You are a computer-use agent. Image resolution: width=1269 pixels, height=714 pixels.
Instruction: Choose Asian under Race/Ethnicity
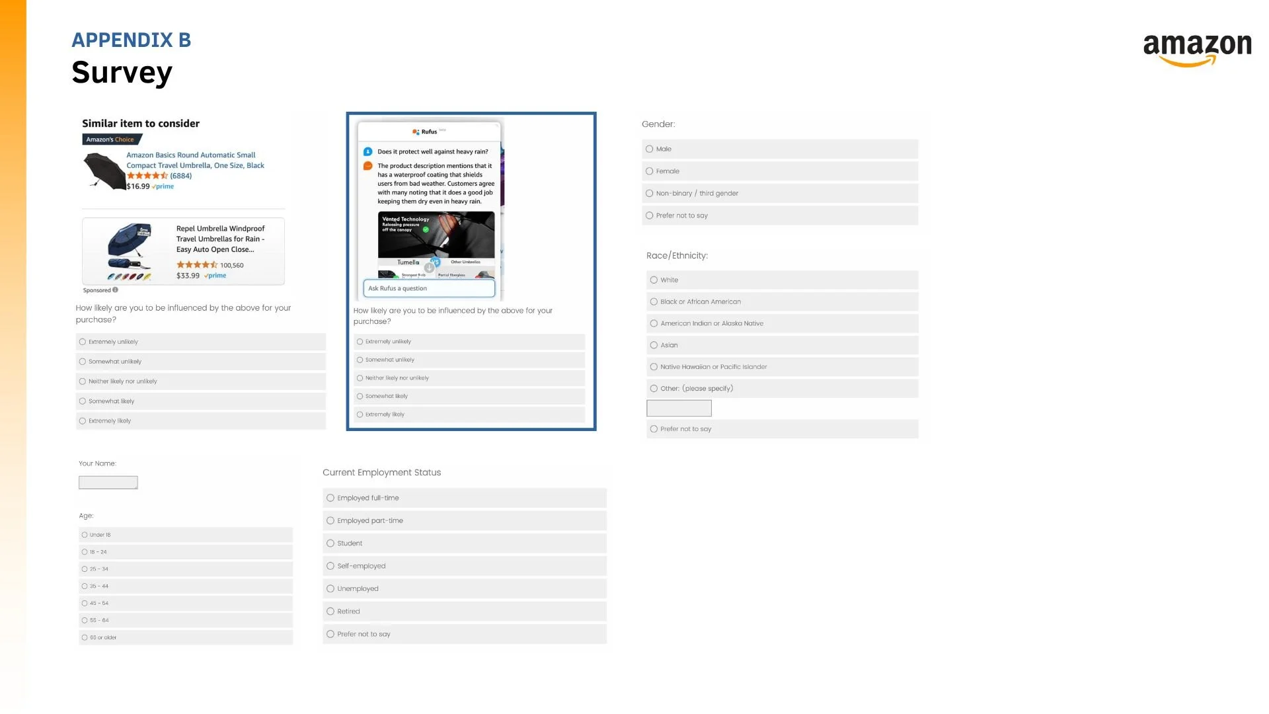click(x=654, y=345)
